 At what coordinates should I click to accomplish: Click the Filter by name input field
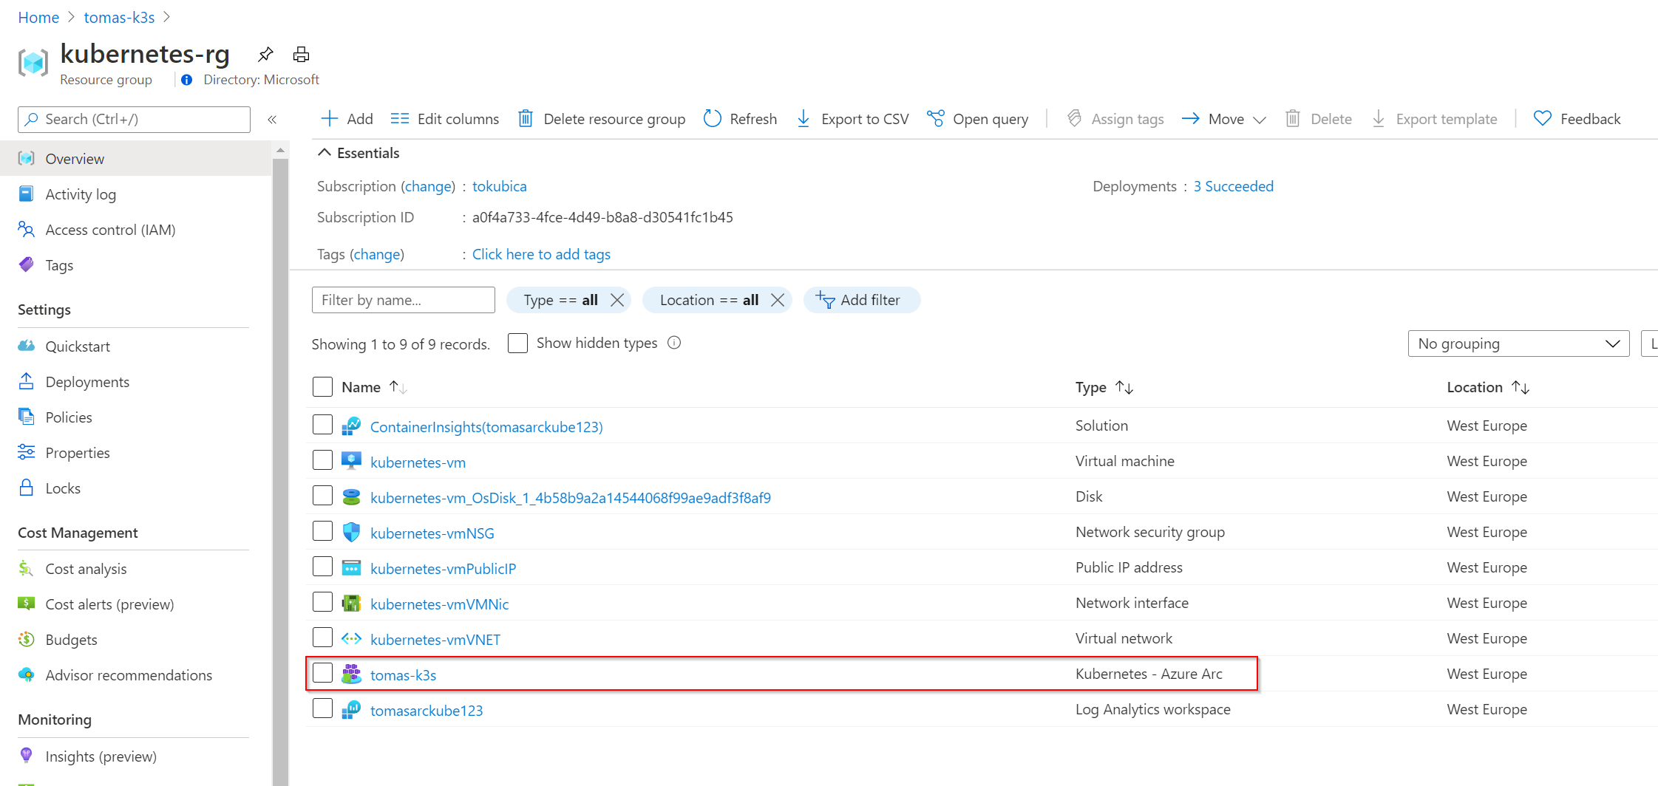pos(403,300)
